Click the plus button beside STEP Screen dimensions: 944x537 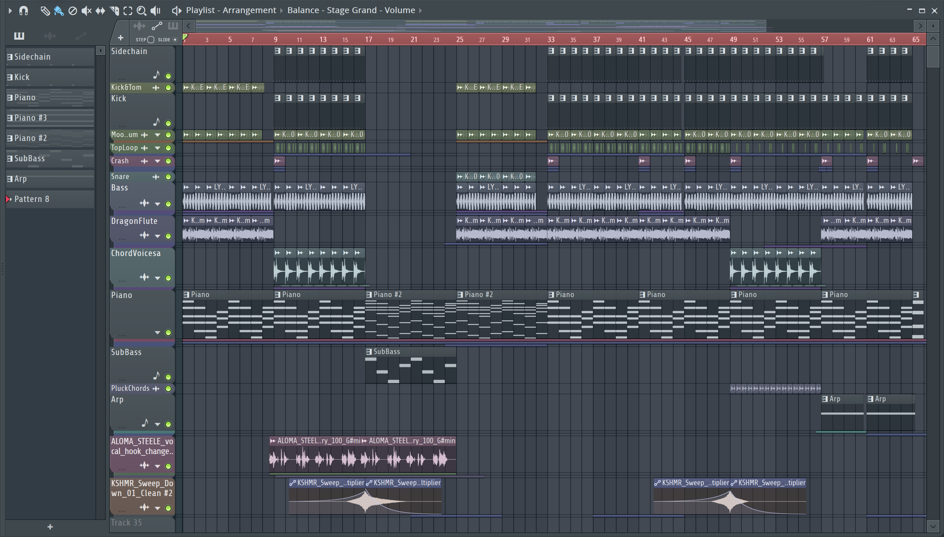coord(121,38)
